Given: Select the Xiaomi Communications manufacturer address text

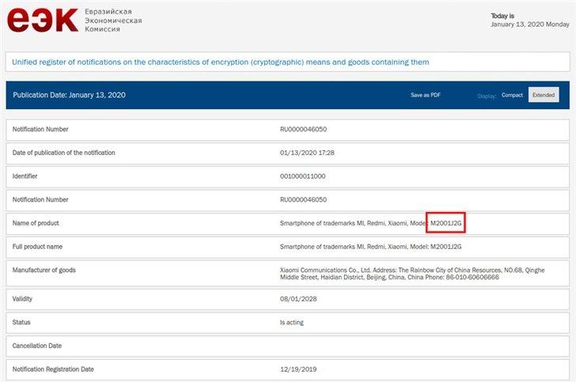Looking at the screenshot, I should [412, 274].
